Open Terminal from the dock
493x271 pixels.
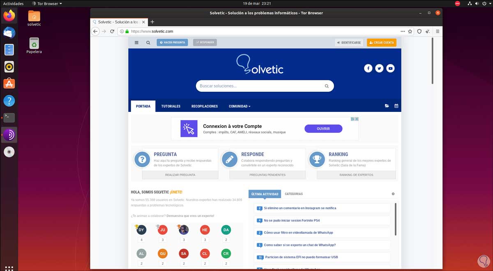[x=9, y=118]
